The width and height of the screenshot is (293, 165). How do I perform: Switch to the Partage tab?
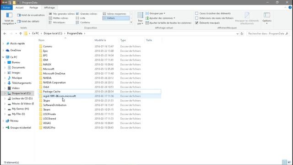(33, 8)
